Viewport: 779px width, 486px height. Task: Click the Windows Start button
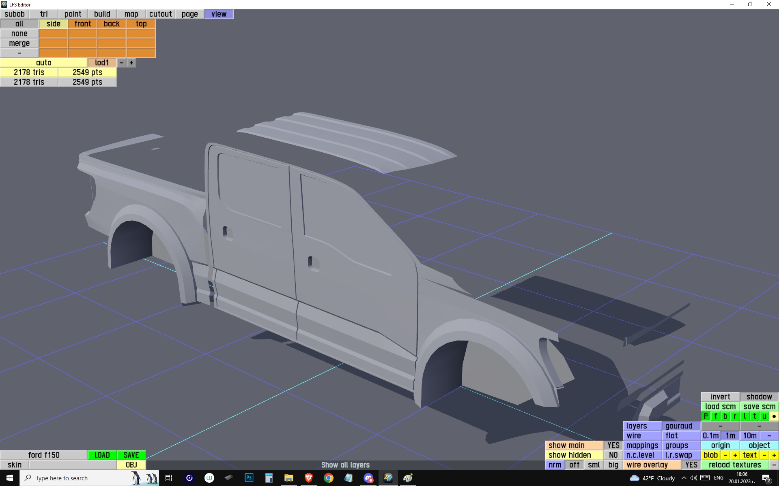click(x=10, y=478)
